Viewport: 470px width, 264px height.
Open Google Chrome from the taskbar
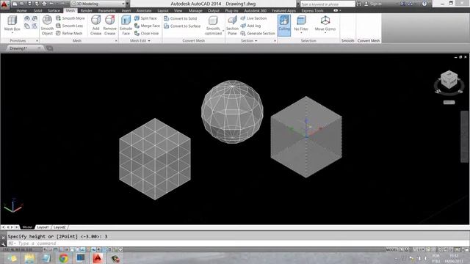click(63, 258)
